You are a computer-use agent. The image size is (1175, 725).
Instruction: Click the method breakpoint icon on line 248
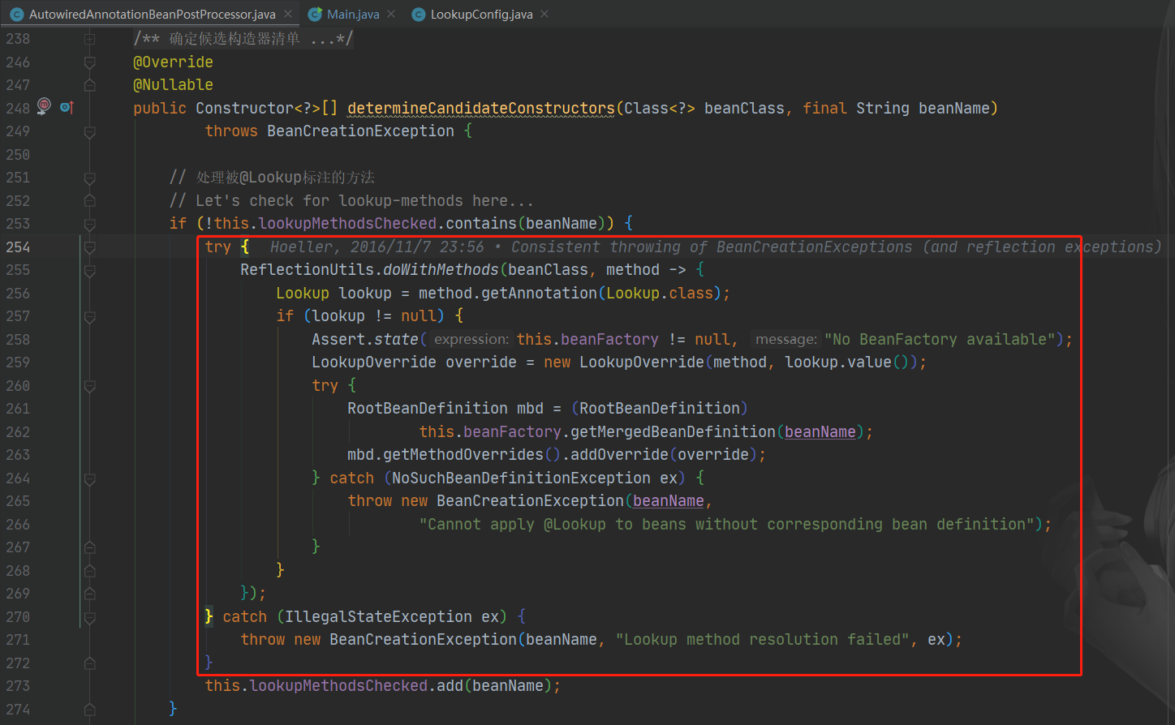pyautogui.click(x=44, y=105)
